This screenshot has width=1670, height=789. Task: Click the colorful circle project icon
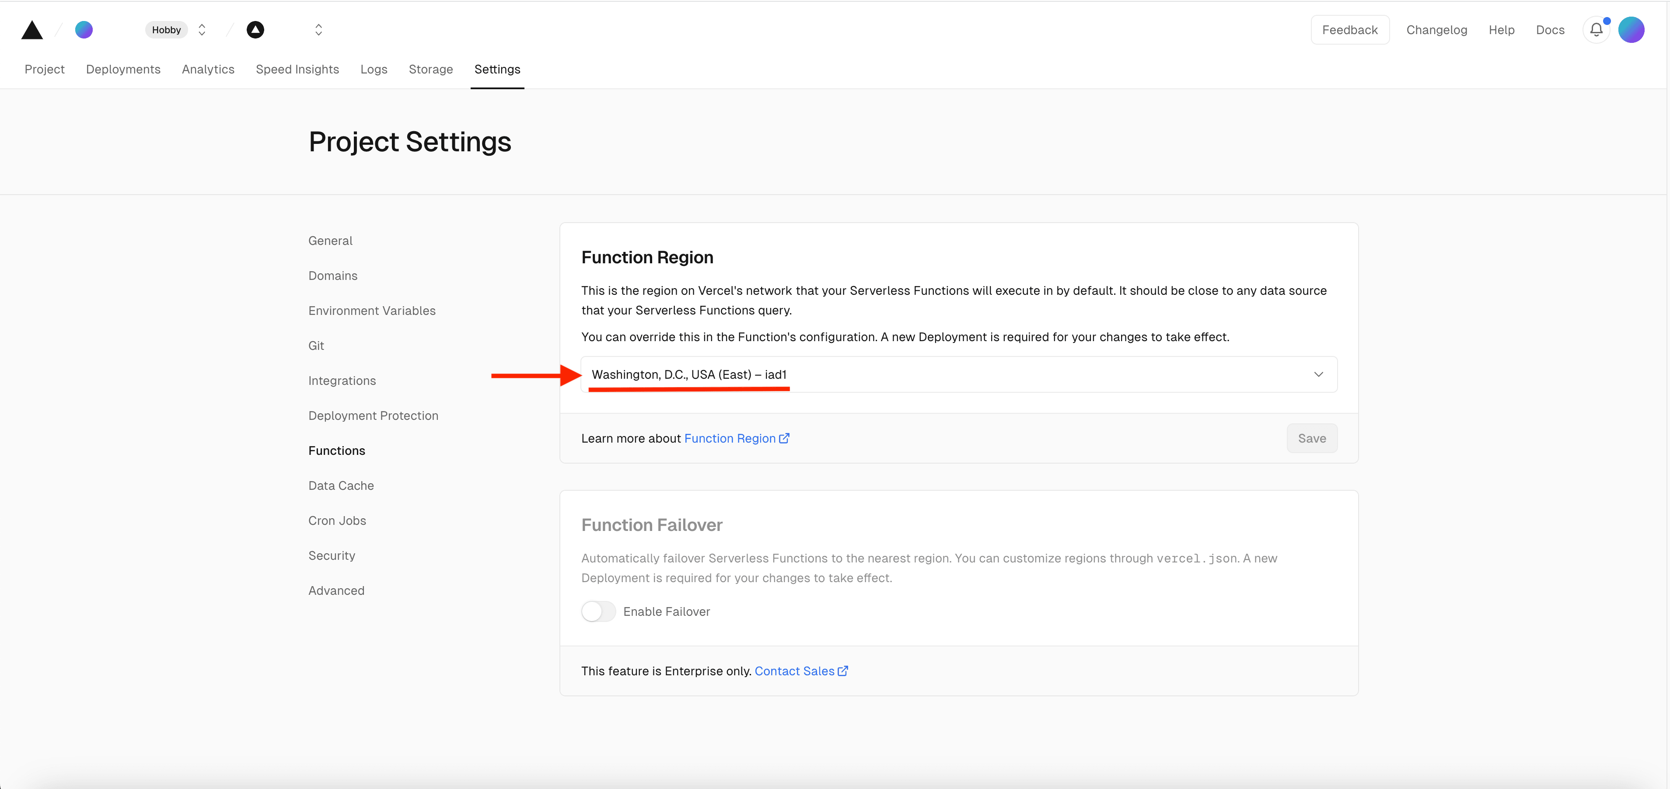pos(84,30)
